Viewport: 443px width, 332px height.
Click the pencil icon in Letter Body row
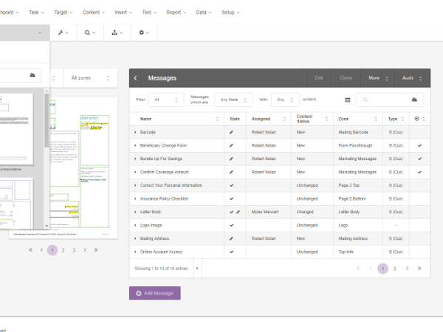[x=238, y=212]
